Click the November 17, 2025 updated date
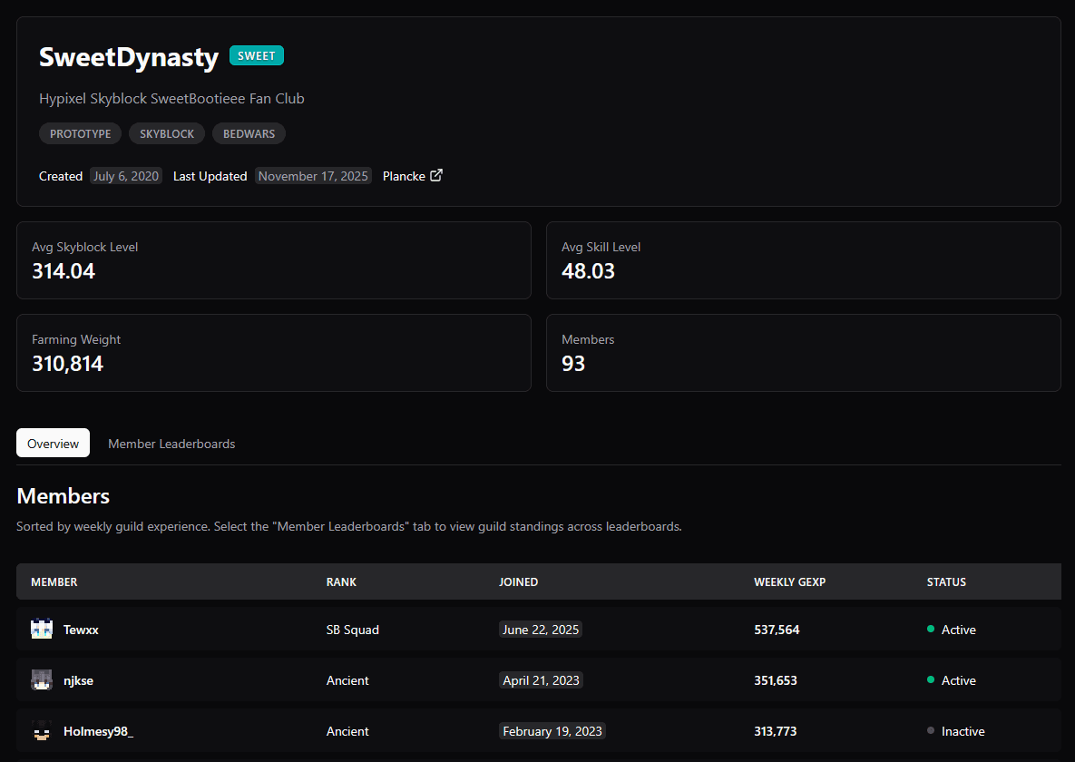The width and height of the screenshot is (1075, 762). [313, 176]
